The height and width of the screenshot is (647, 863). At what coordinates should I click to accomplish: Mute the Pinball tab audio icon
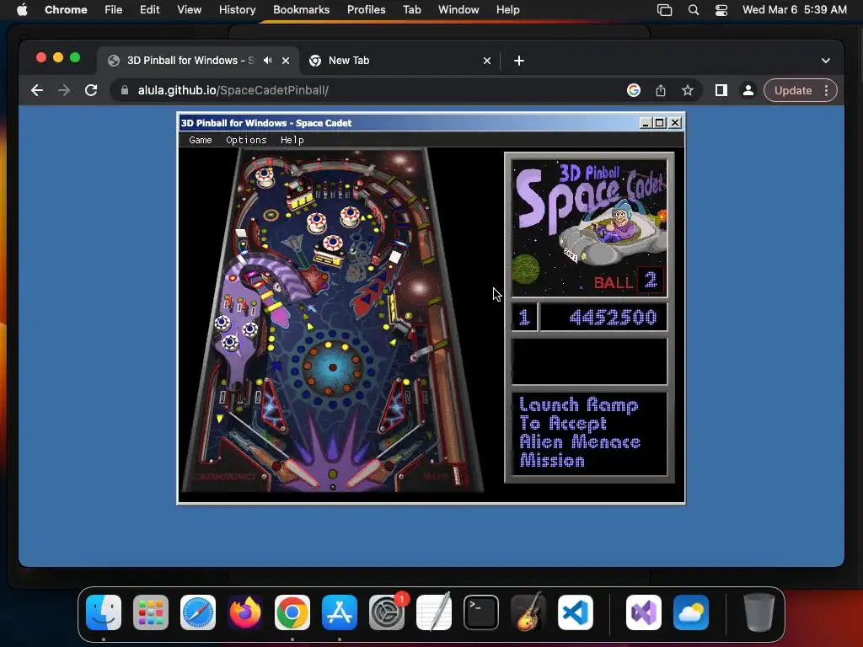pyautogui.click(x=267, y=61)
